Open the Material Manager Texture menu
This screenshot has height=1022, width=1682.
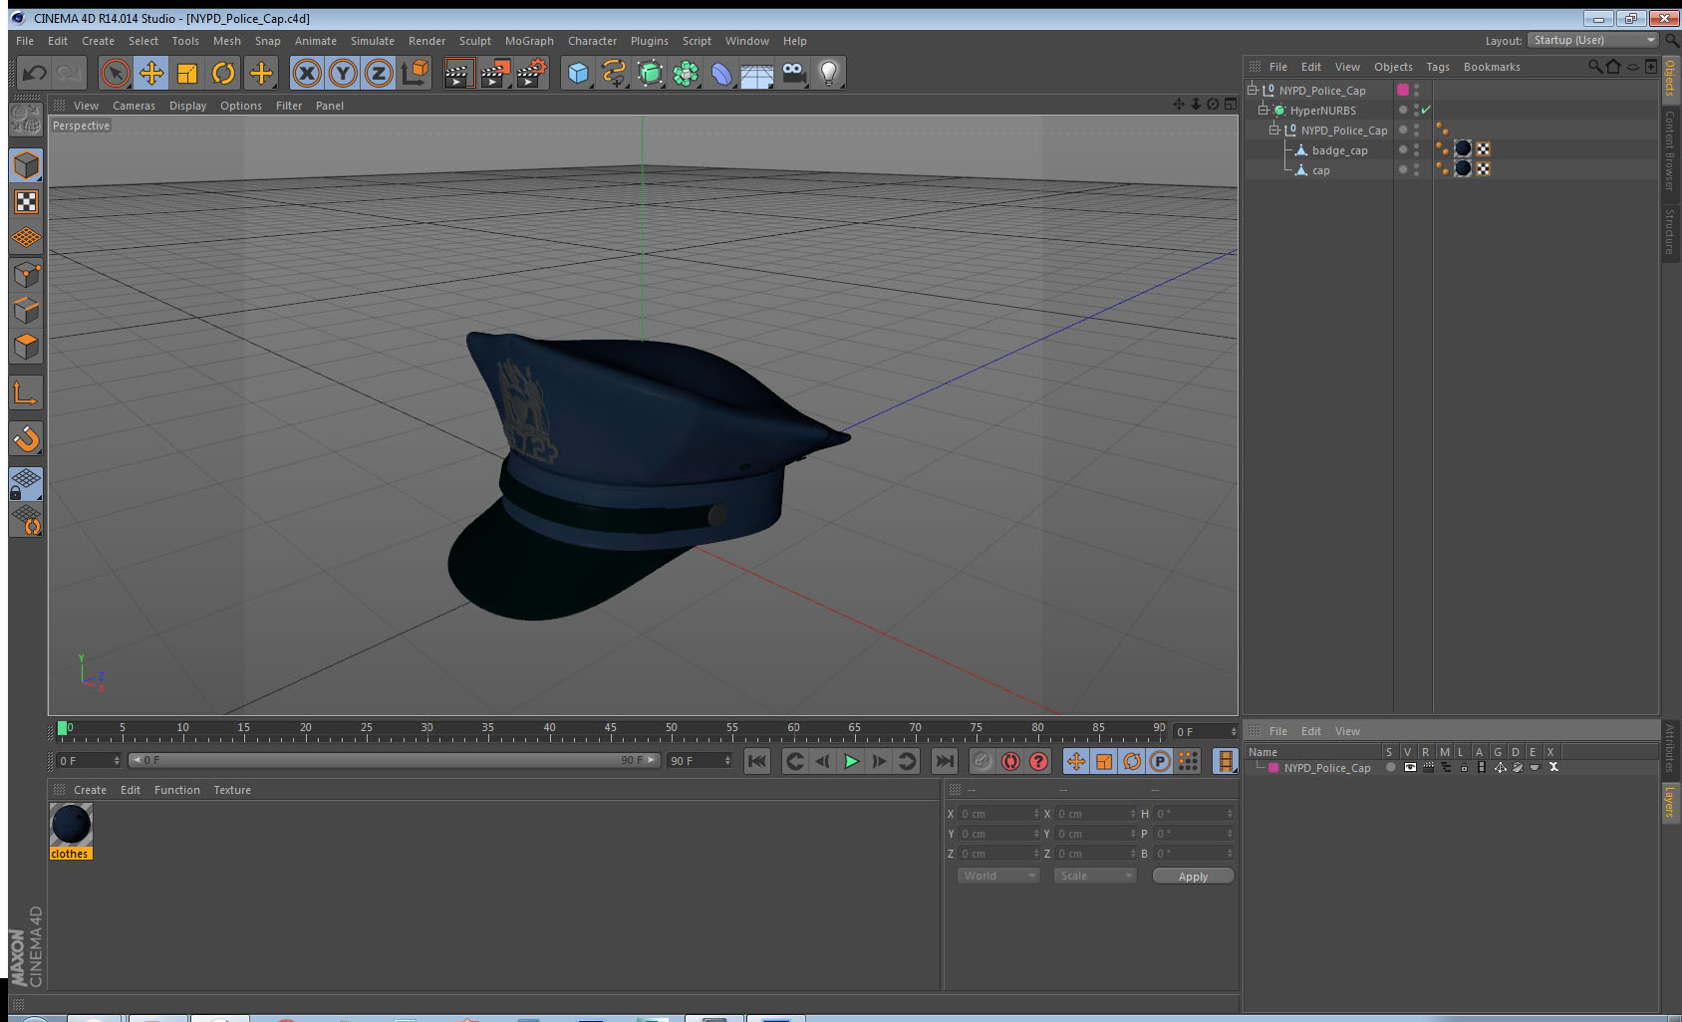232,790
